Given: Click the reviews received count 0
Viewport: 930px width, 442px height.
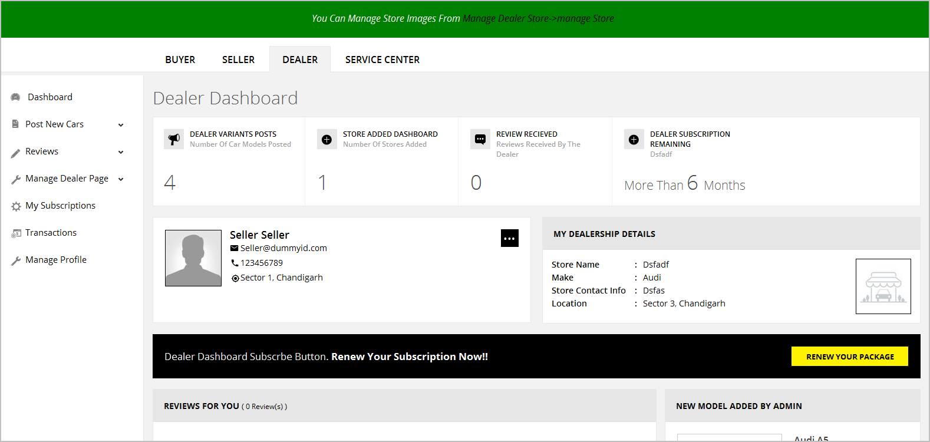Looking at the screenshot, I should click(476, 183).
